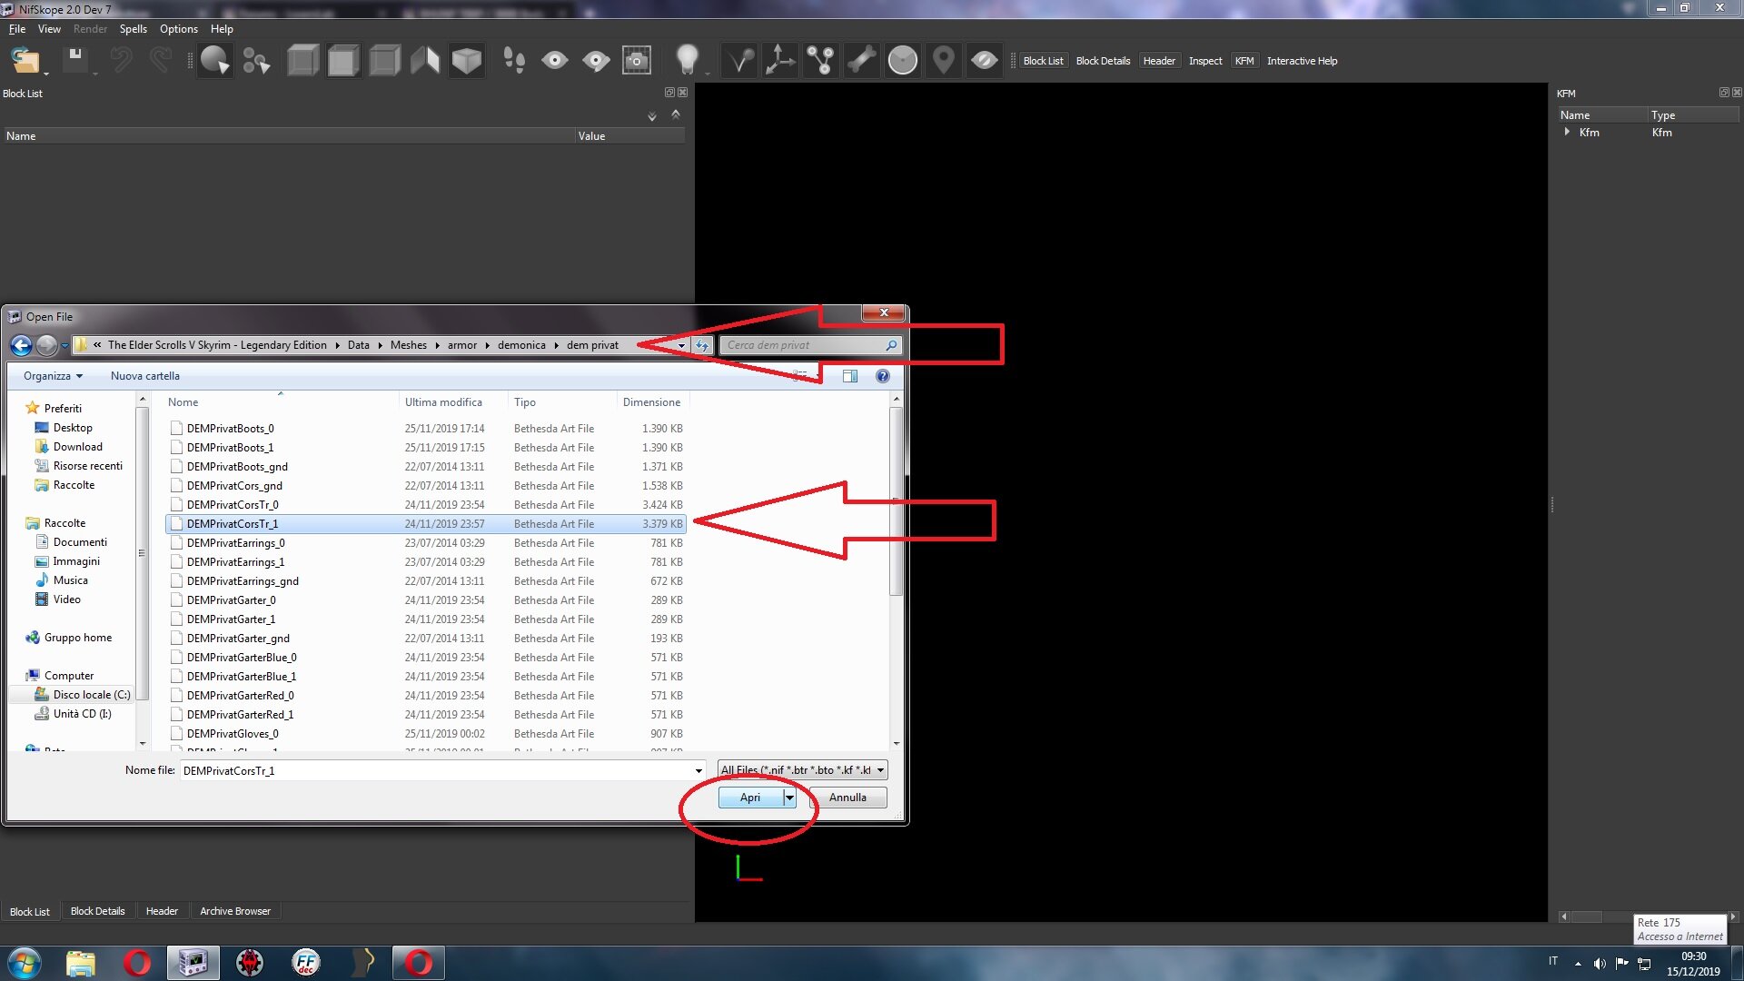
Task: Open the Help menu
Action: tap(222, 29)
